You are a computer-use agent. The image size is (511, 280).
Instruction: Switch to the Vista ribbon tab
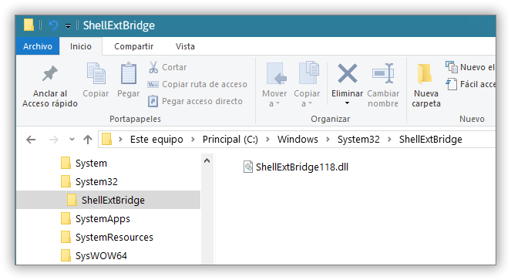[185, 46]
